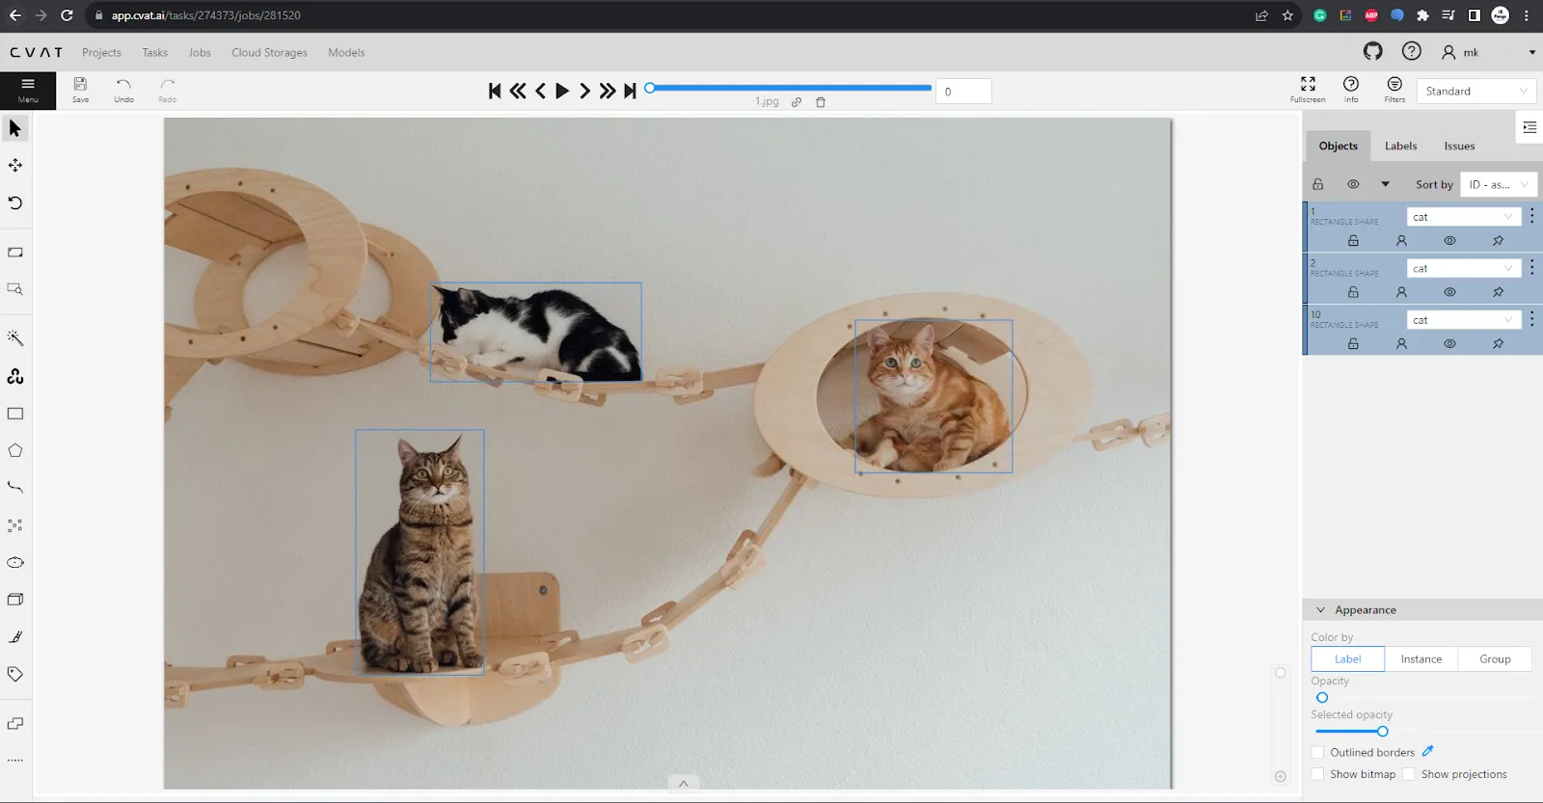This screenshot has width=1543, height=803.
Task: Choose the draw polygon tool
Action: click(x=15, y=450)
